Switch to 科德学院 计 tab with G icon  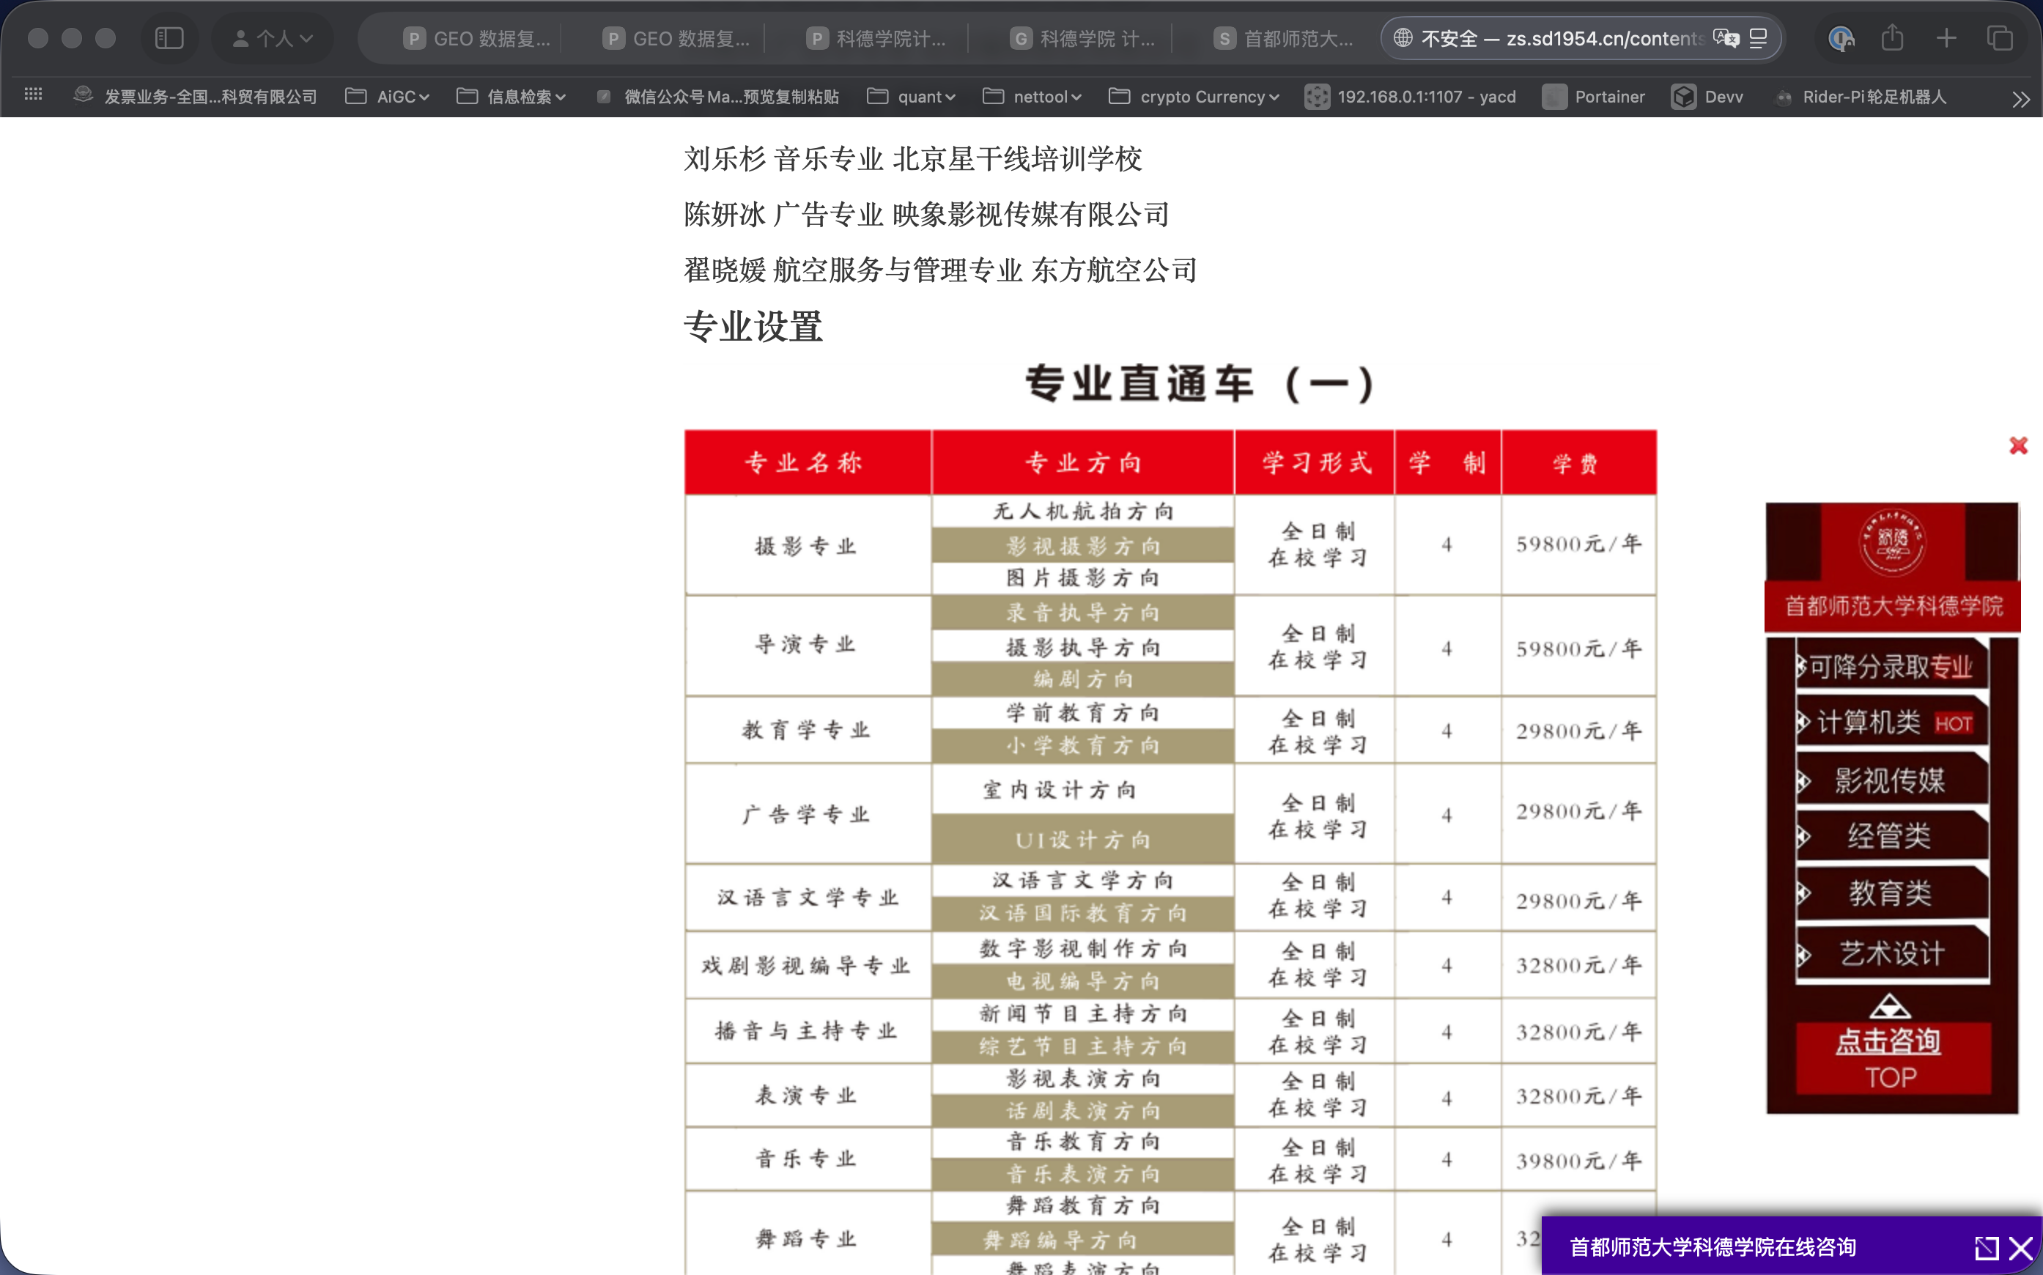[1082, 38]
